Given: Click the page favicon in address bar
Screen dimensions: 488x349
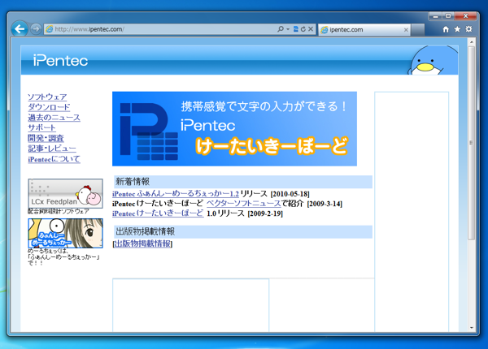Looking at the screenshot, I should tap(49, 29).
